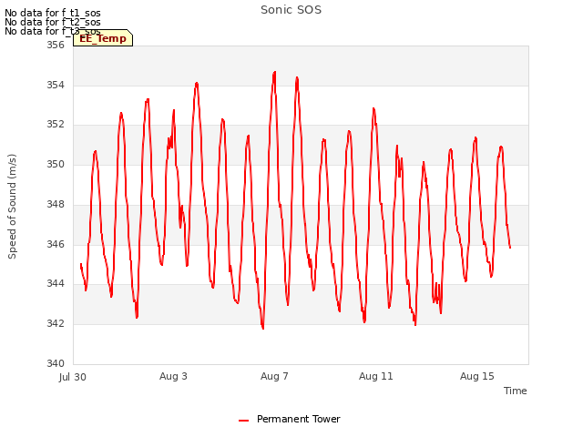Click the Speed of Sound axis label
Screen dimensions: 583x437
point(12,207)
